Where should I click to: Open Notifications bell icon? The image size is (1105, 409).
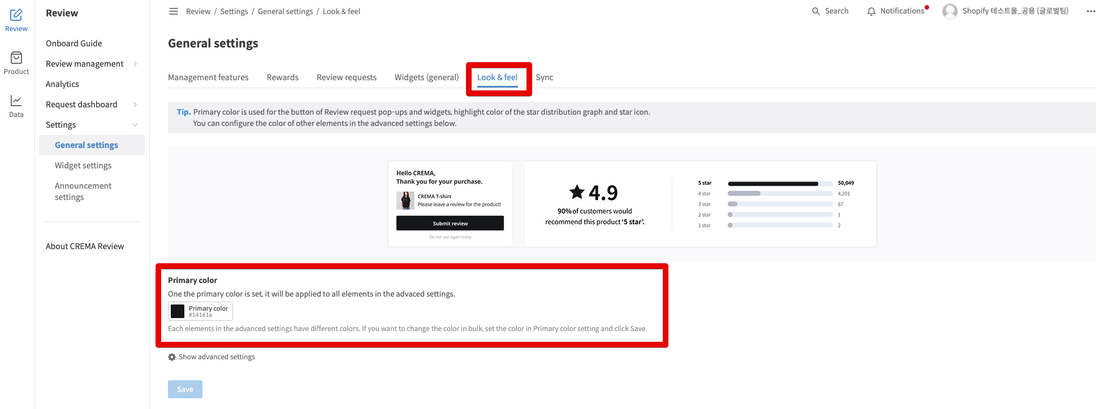tap(871, 11)
